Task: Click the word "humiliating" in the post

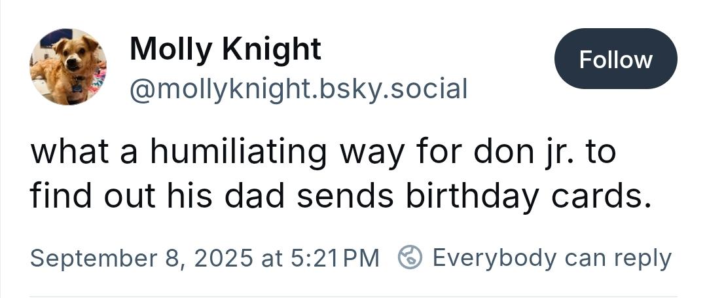Action: click(238, 153)
